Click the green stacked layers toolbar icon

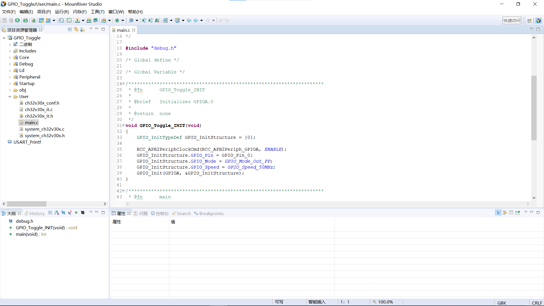coord(95,20)
